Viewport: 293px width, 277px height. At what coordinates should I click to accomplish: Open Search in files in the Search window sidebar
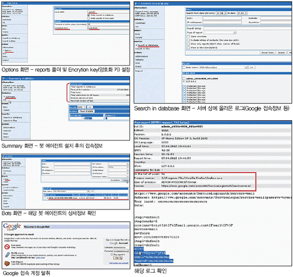click(143, 49)
